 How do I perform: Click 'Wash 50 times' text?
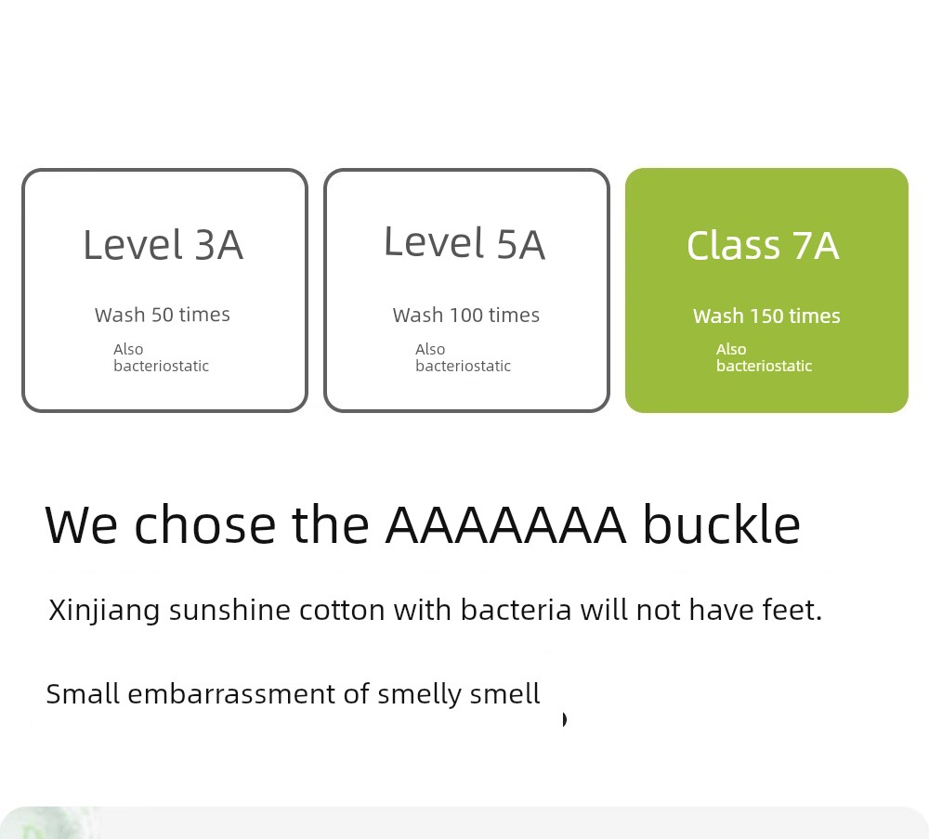(x=163, y=315)
